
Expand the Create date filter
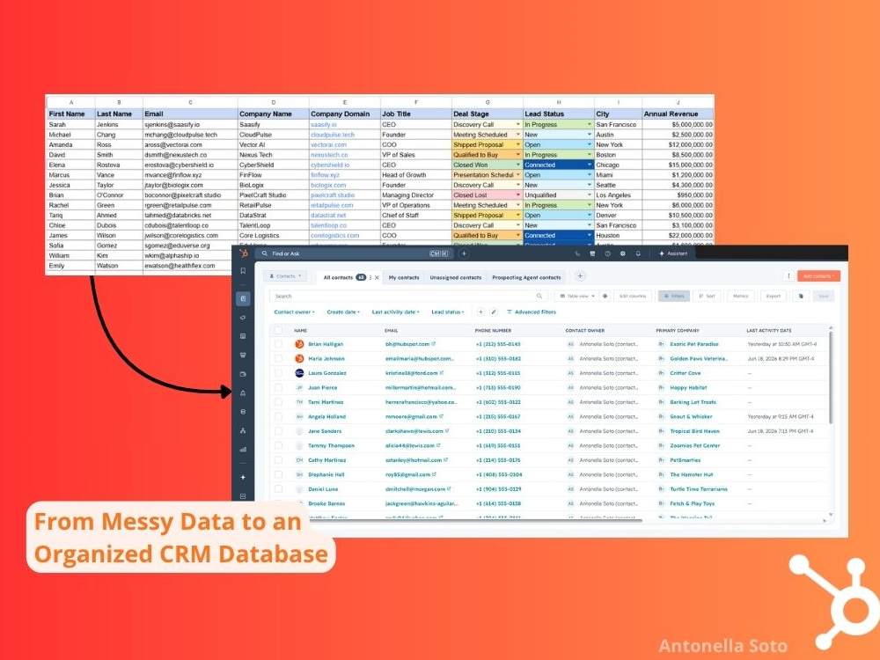[343, 312]
